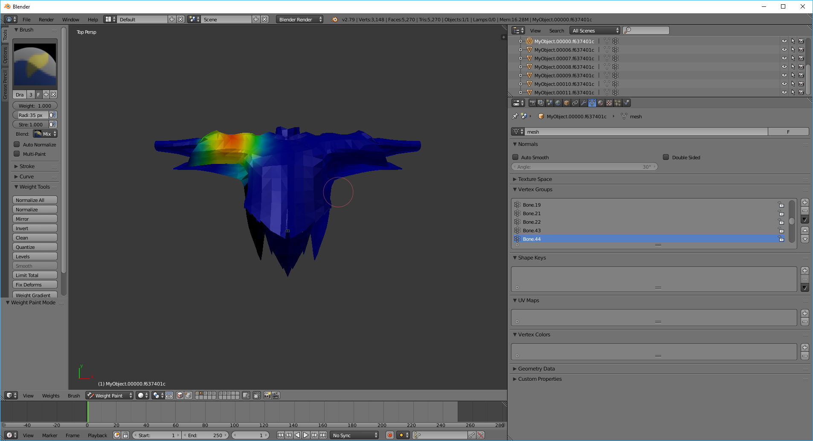Select the Material properties sphere icon
813x441 pixels.
coord(601,103)
